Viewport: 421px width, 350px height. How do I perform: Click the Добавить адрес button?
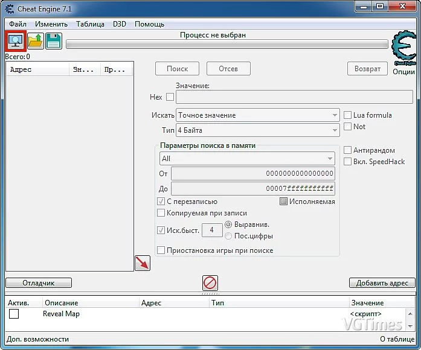(382, 283)
